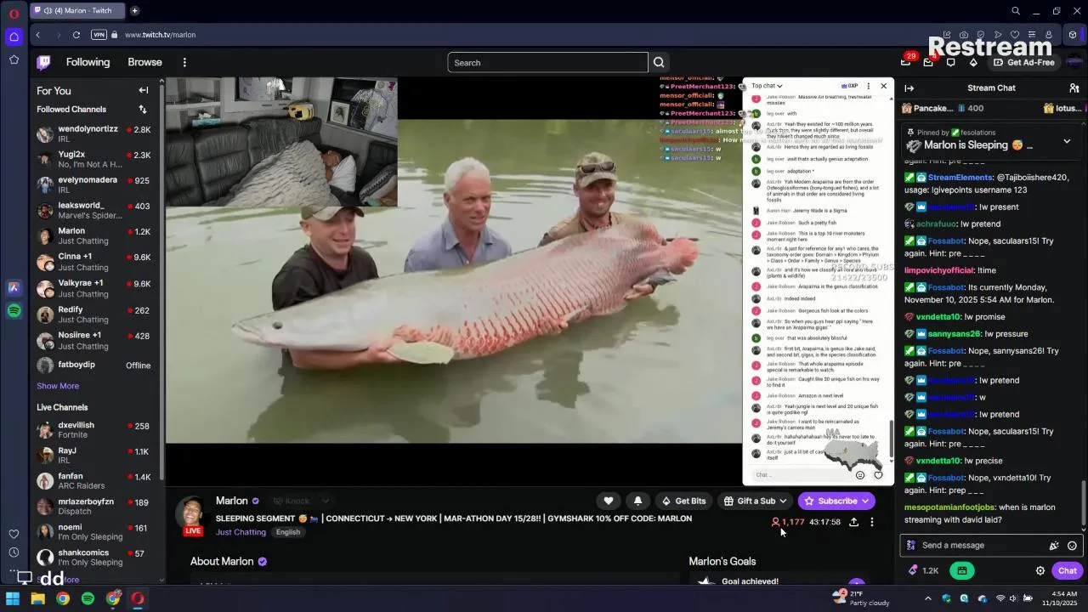This screenshot has width=1088, height=612.
Task: Open Opera sidebar bookmarks star icon
Action: (x=14, y=59)
